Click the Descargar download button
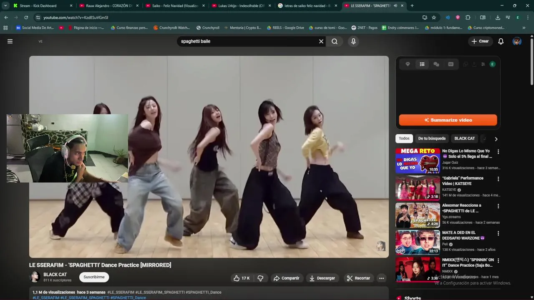The width and height of the screenshot is (534, 300). pyautogui.click(x=322, y=278)
